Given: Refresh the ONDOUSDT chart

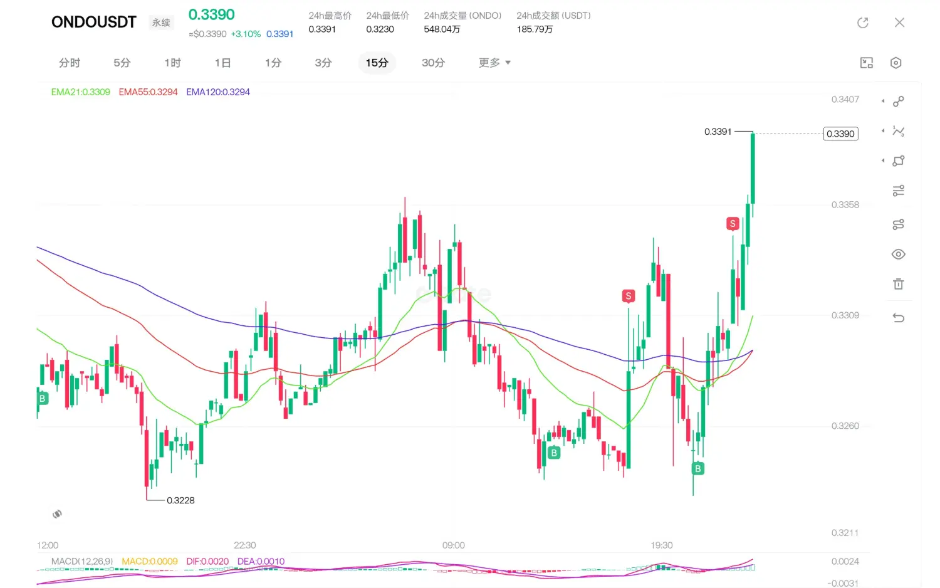Looking at the screenshot, I should point(863,23).
